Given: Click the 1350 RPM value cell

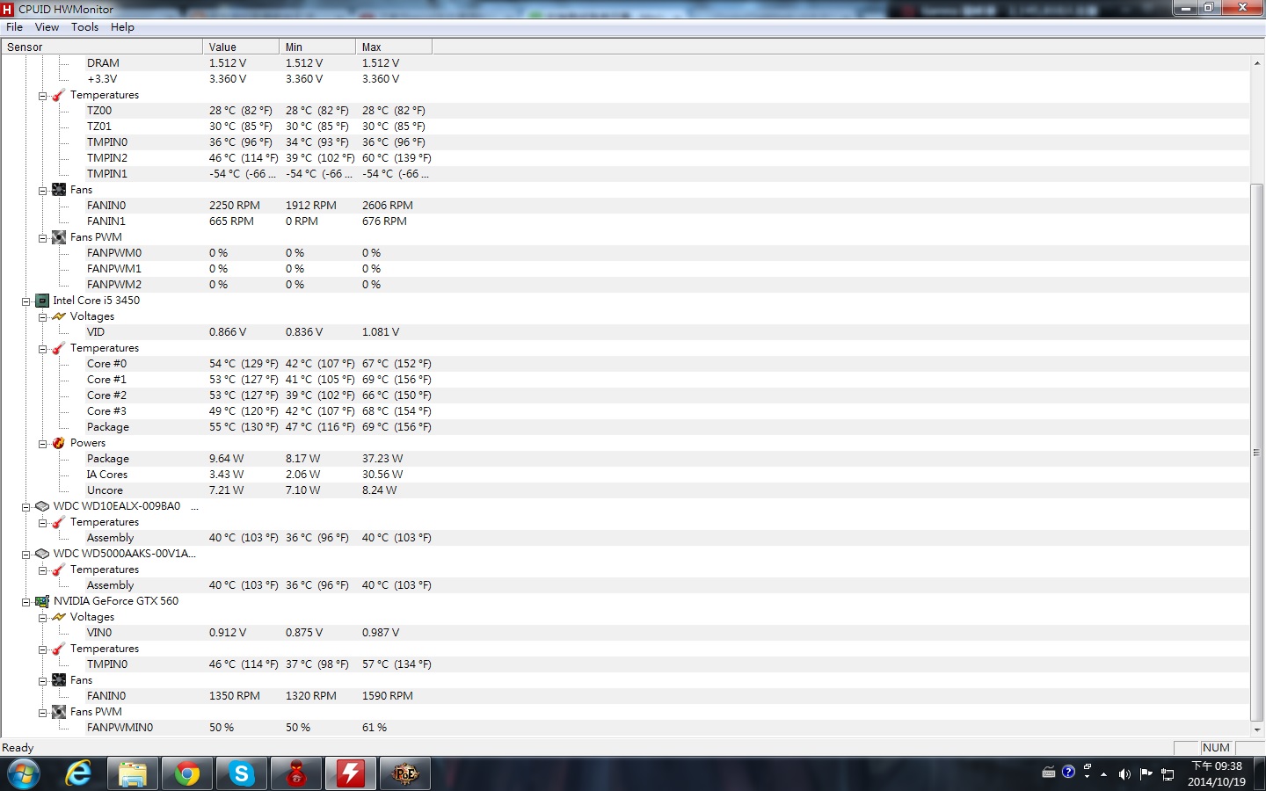Looking at the screenshot, I should [x=235, y=696].
